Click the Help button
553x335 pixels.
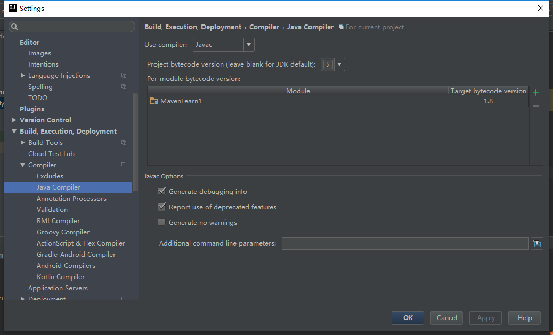pyautogui.click(x=524, y=318)
